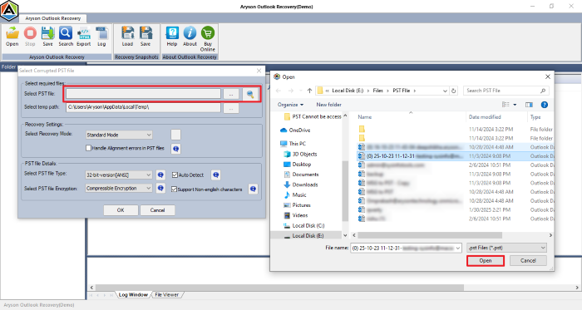Click the Up one level arrow in Open dialog
582x310 pixels.
point(309,91)
